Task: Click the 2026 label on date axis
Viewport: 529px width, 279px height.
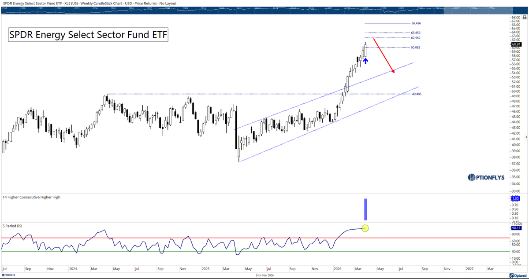Action: tap(338, 268)
